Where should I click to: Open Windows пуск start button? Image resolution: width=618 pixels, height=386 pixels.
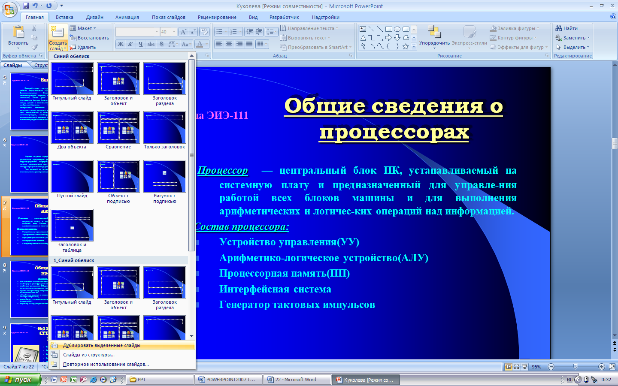(x=21, y=380)
